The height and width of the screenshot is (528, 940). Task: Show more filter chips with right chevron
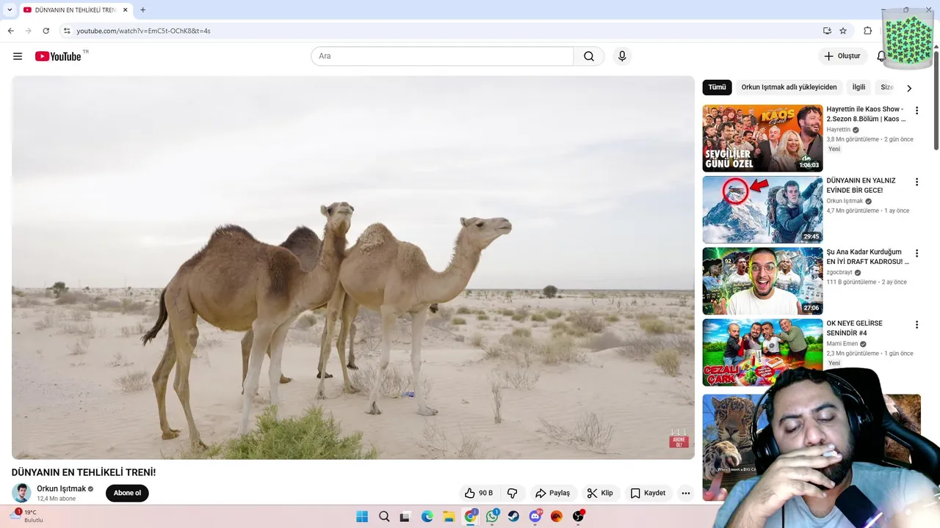909,88
